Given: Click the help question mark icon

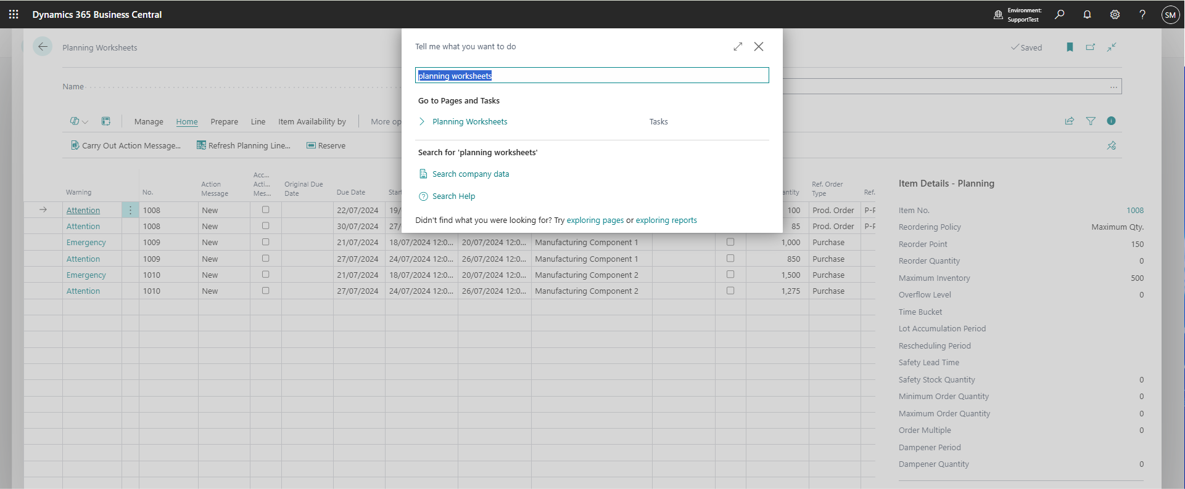Looking at the screenshot, I should 1142,14.
